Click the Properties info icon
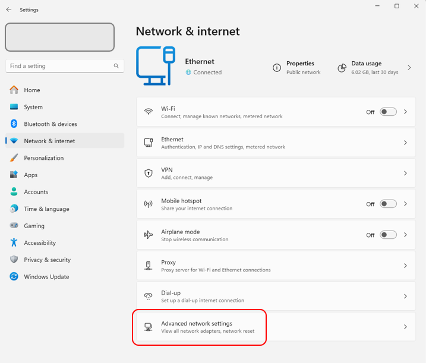Viewport: 426px width, 363px height. (x=277, y=68)
